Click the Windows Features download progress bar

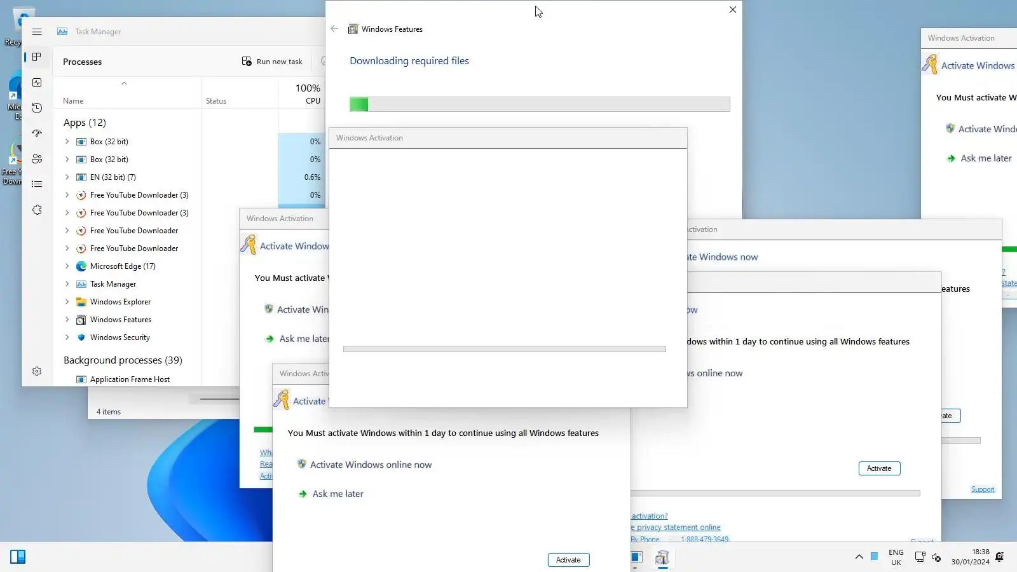pyautogui.click(x=540, y=104)
